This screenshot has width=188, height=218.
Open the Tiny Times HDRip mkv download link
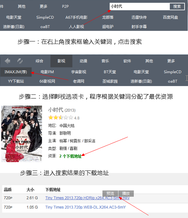[x=87, y=198]
